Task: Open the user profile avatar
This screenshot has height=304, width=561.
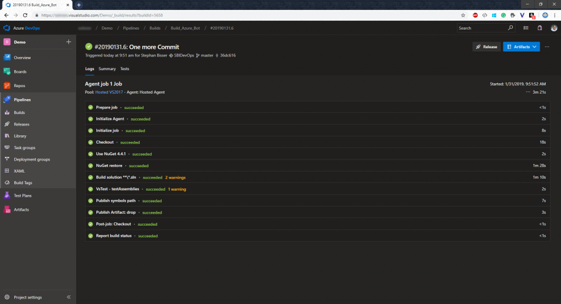Action: coord(554,28)
